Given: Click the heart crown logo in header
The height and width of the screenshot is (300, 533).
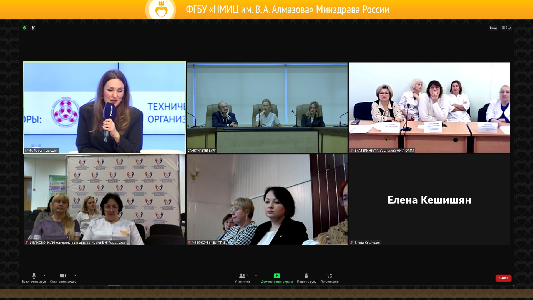Looking at the screenshot, I should coord(161,10).
